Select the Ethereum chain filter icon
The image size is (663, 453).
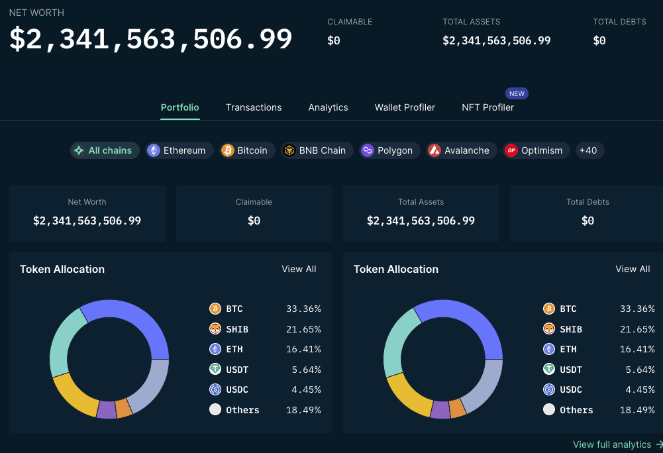(154, 150)
